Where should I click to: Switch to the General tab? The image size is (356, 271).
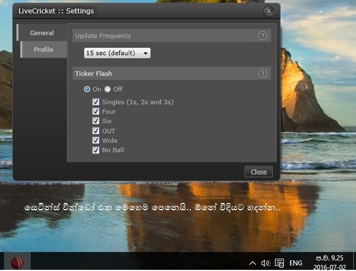42,33
